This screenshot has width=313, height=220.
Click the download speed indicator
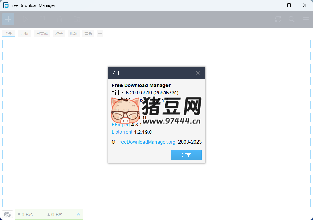tap(25, 215)
